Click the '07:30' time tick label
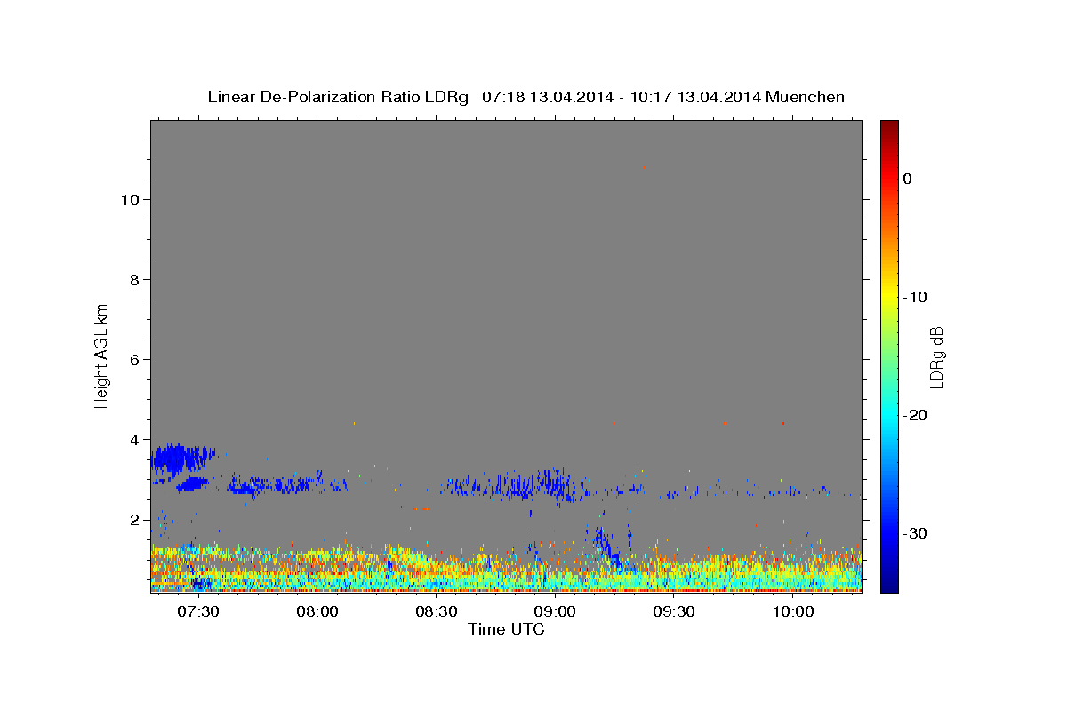The width and height of the screenshot is (1067, 711). pos(197,612)
